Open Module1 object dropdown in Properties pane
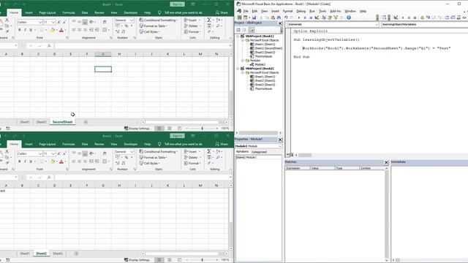 click(280, 146)
